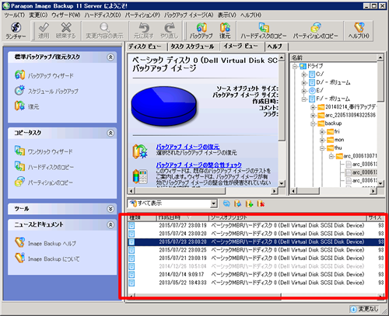Click the second archive icon beside the filter
Image resolution: width=389 pixels, height=316 pixels.
coord(237,203)
